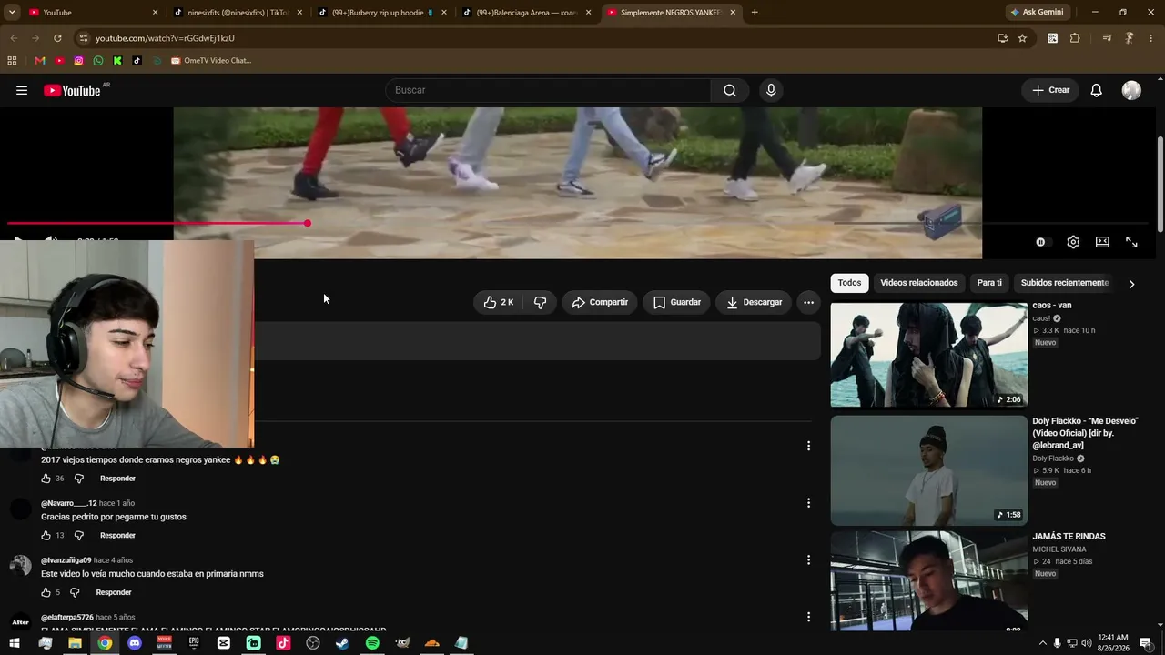Focus the Chrome address bar
The height and width of the screenshot is (655, 1165).
[x=537, y=38]
